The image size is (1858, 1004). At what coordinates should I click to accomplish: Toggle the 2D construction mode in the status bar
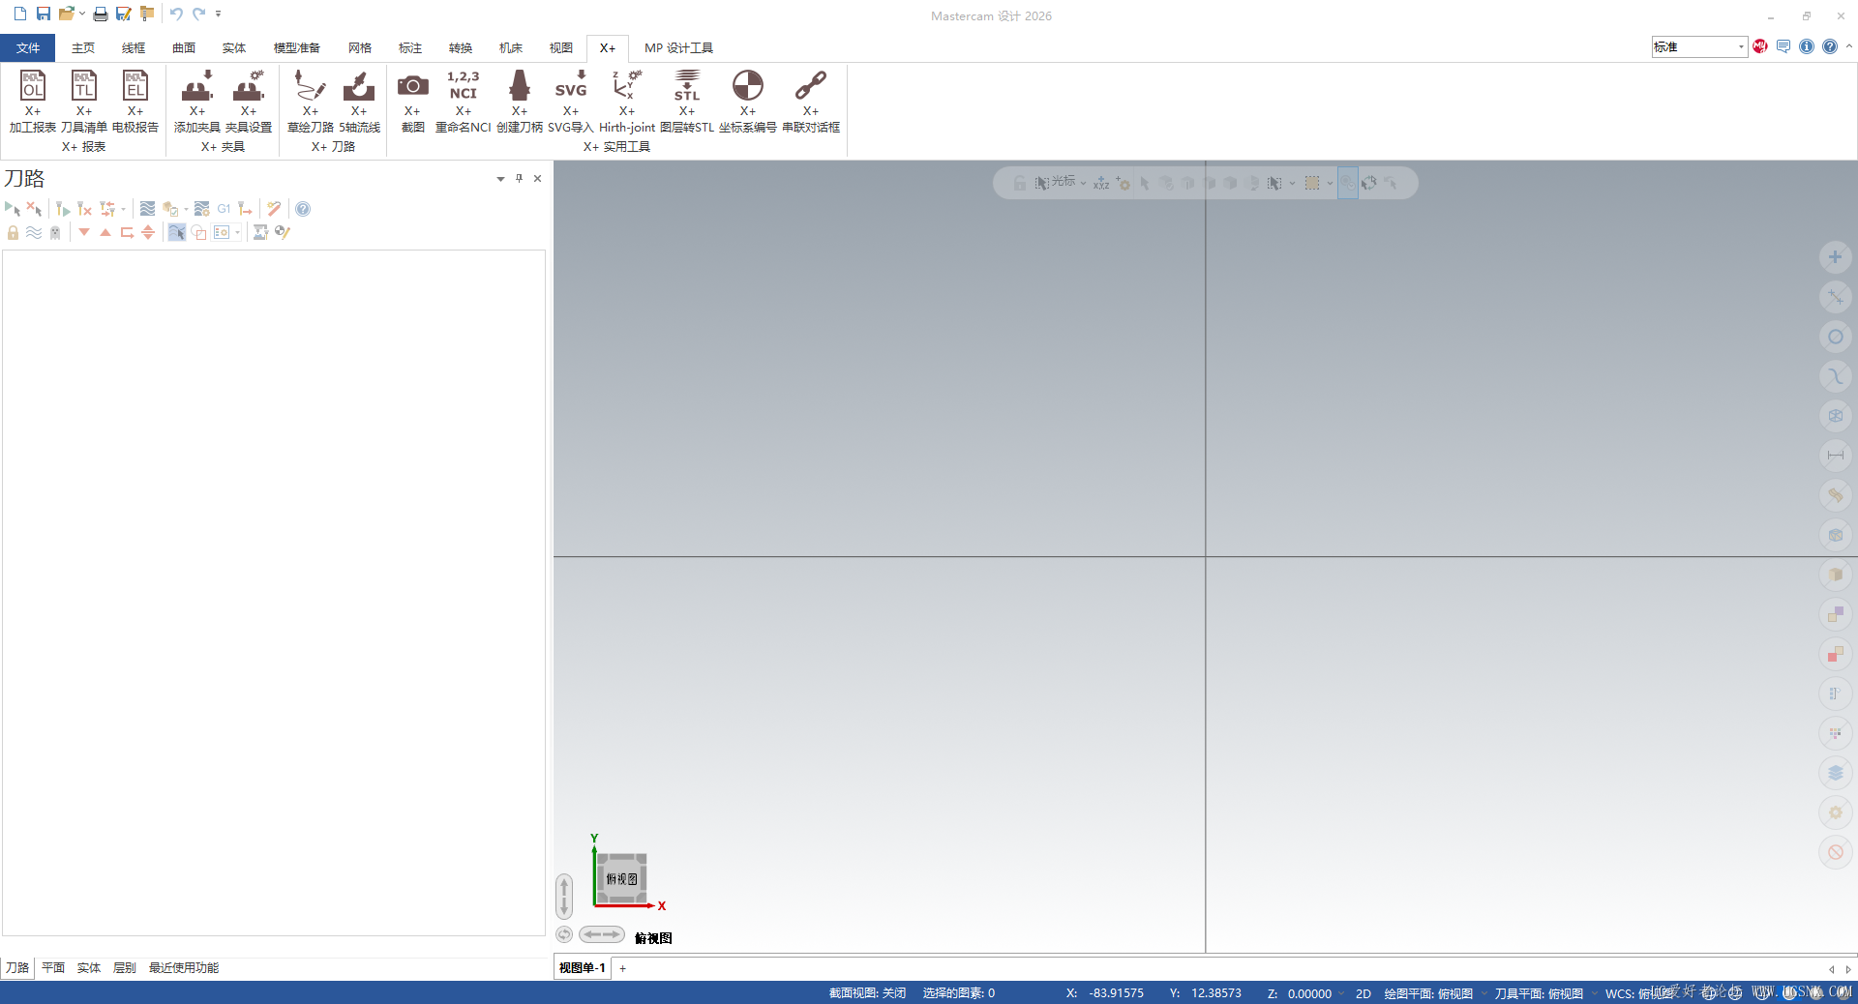tap(1363, 993)
